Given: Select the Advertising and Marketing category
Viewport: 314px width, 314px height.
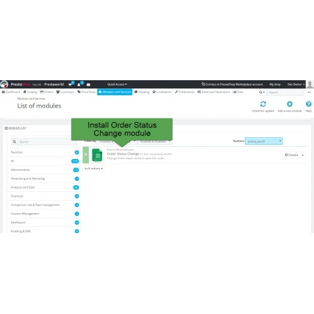Looking at the screenshot, I should click(43, 178).
